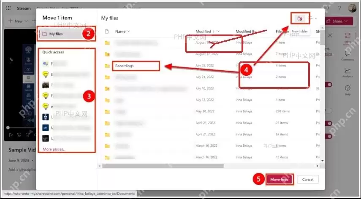Play the video with the play icon
361x199 pixels.
[11, 135]
